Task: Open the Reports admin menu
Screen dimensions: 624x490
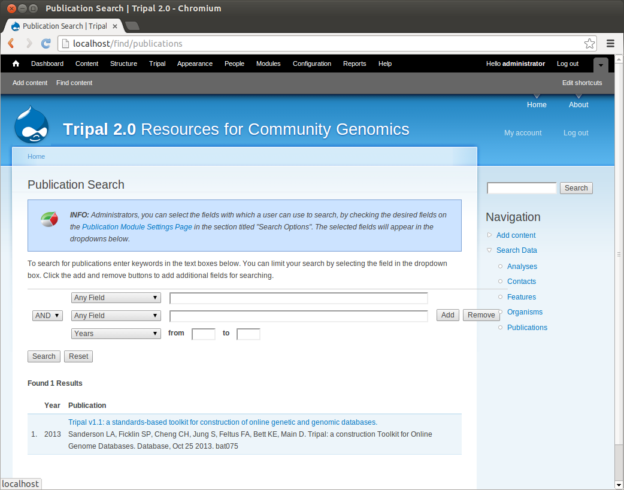Action: pyautogui.click(x=355, y=63)
